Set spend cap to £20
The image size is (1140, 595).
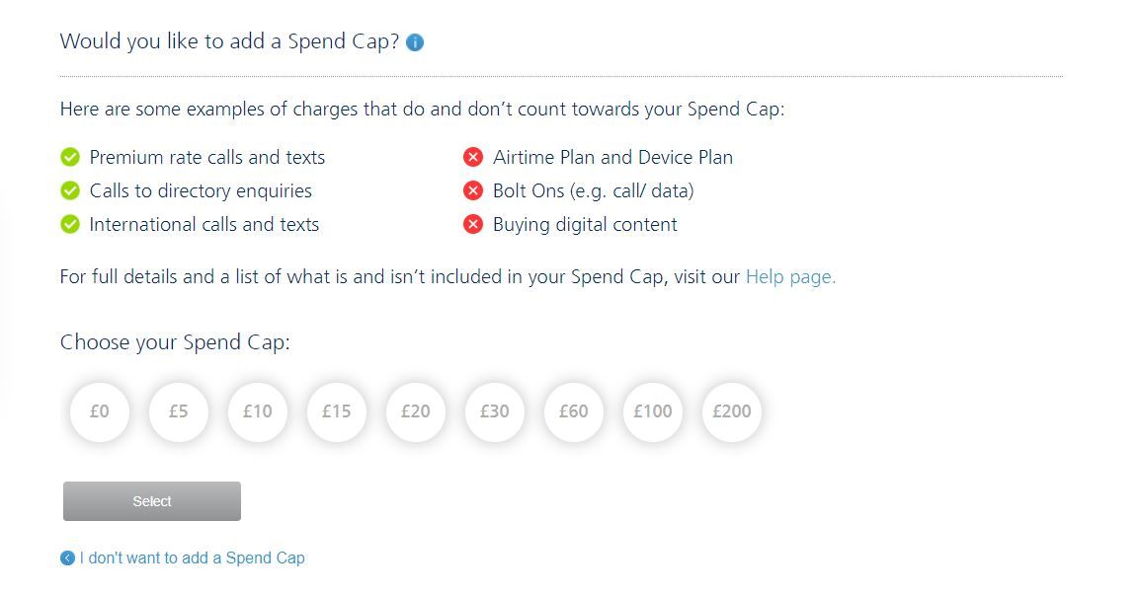coord(416,411)
